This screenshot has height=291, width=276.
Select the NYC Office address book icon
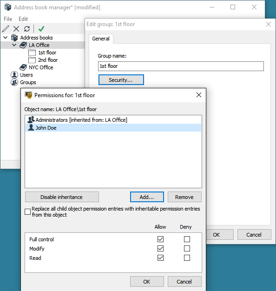(x=23, y=67)
